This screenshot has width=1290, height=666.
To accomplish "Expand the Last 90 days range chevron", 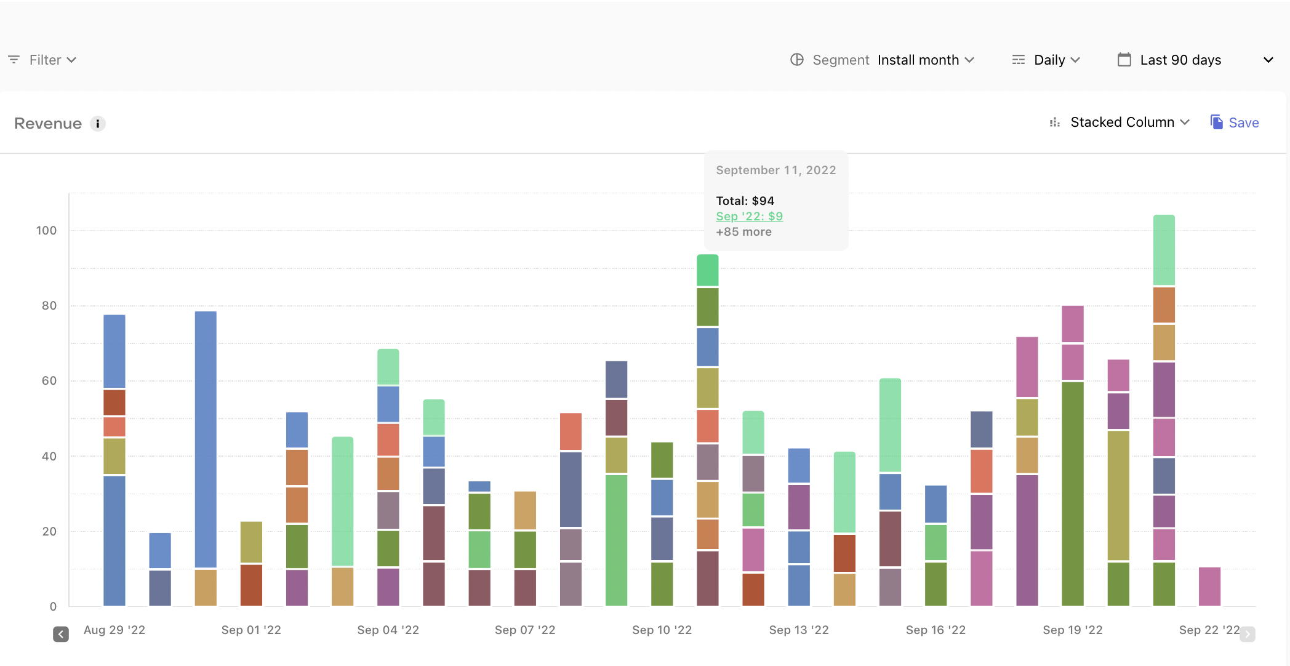I will pyautogui.click(x=1268, y=60).
